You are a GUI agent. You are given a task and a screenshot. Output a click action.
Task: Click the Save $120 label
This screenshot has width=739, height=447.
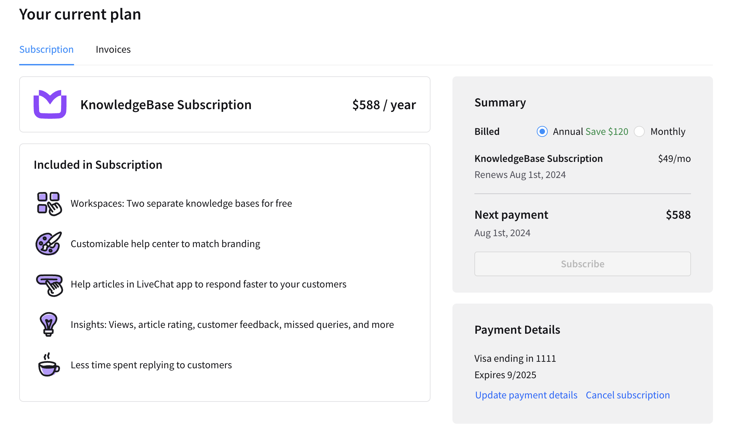click(x=607, y=131)
